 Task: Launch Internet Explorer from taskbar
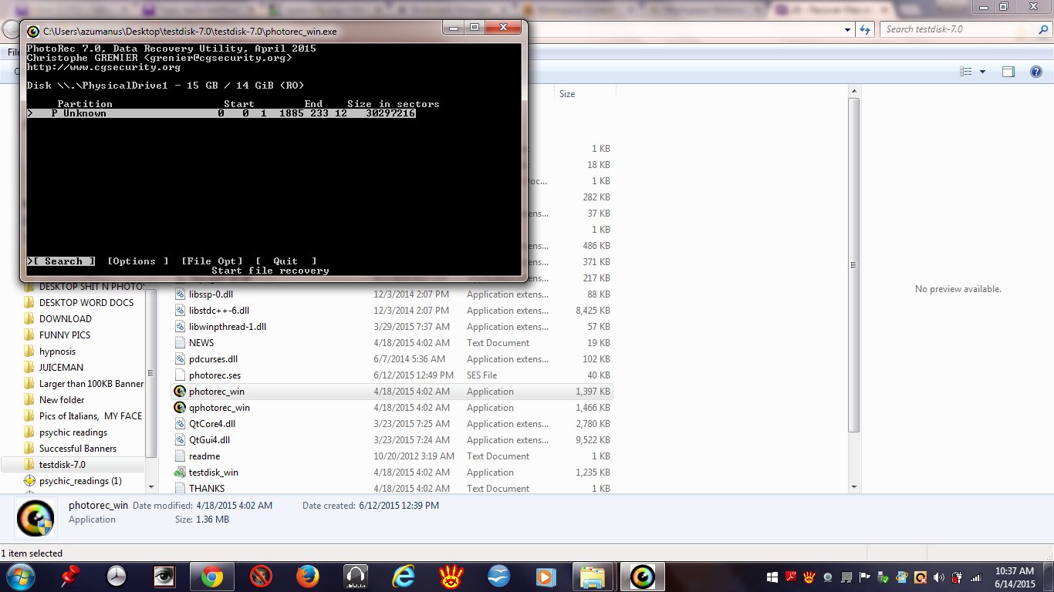pyautogui.click(x=403, y=576)
